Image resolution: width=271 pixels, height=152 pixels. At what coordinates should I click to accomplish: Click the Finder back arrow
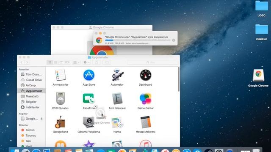pyautogui.click(x=22, y=62)
